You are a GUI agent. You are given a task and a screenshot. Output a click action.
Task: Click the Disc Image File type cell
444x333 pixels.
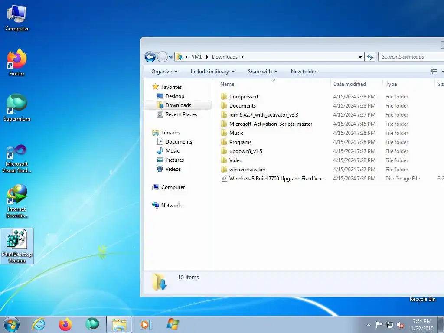click(x=402, y=179)
